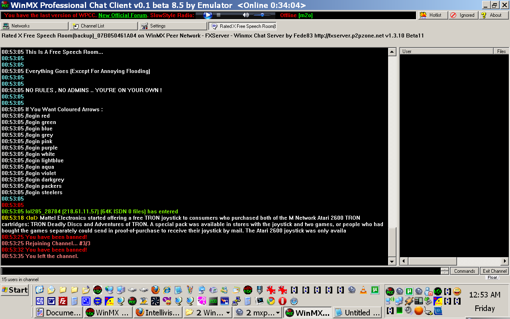Image resolution: width=510 pixels, height=319 pixels.
Task: Launch Google Chrome from quick launch
Action: pos(271,301)
